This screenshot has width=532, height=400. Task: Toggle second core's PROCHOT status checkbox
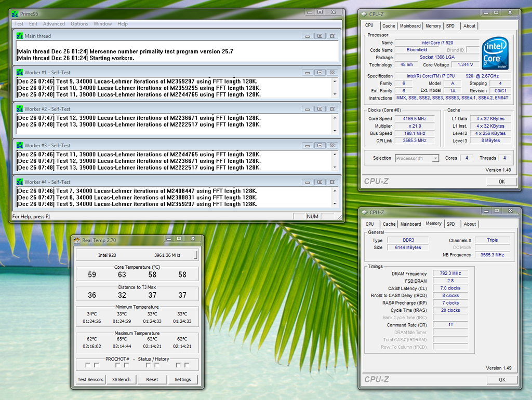[x=118, y=365]
